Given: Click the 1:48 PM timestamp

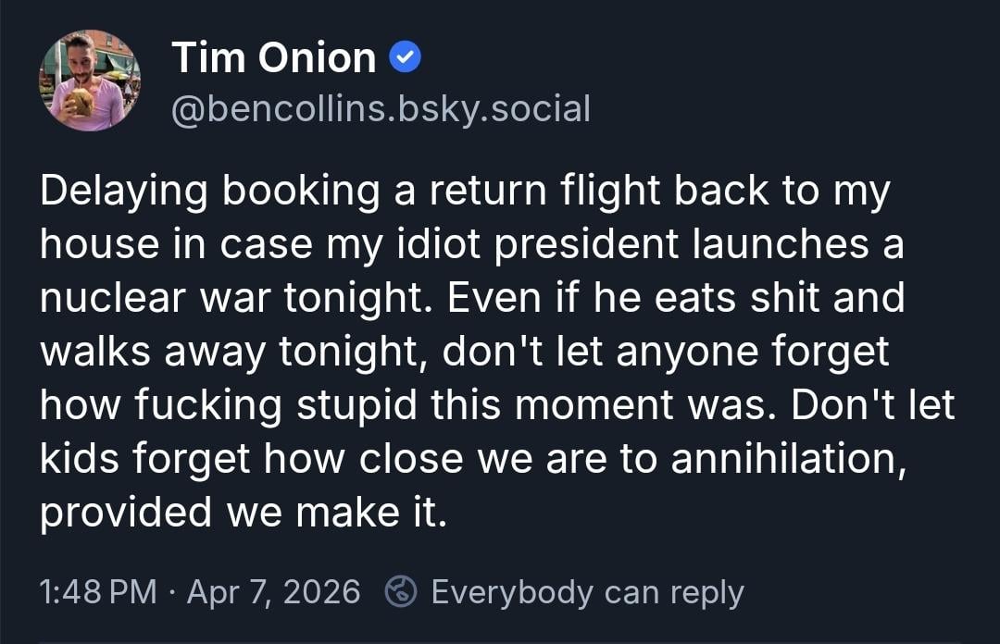Looking at the screenshot, I should pyautogui.click(x=98, y=591).
